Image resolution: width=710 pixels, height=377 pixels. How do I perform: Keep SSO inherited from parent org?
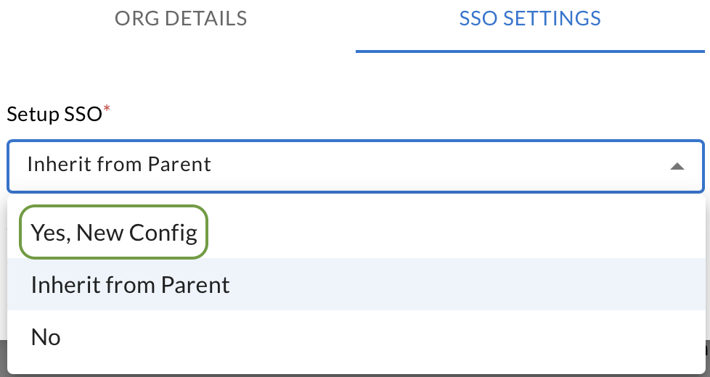(131, 285)
